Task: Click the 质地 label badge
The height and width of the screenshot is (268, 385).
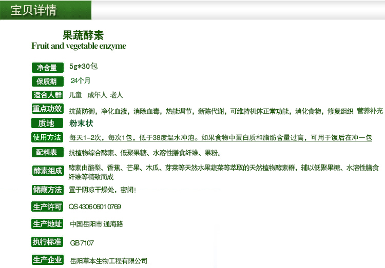Action: tap(47, 123)
